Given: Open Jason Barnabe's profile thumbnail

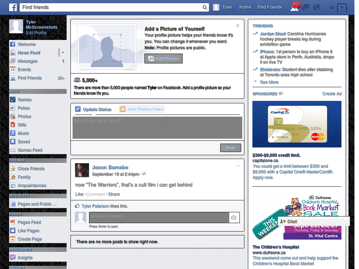Looking at the screenshot, I should (82, 170).
